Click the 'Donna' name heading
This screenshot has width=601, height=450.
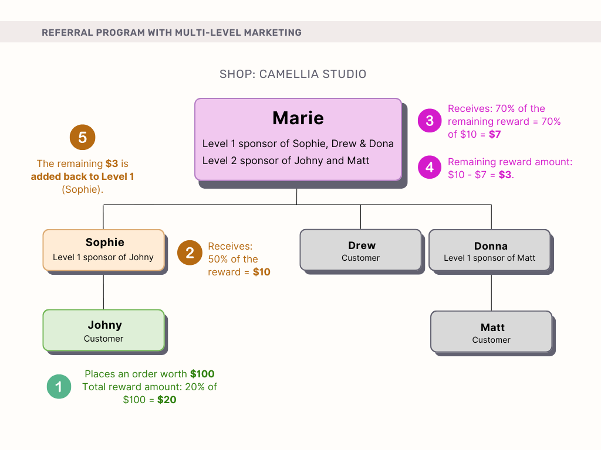click(x=491, y=246)
